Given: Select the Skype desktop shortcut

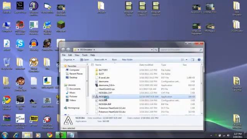Looking at the screenshot, I should (20, 45).
